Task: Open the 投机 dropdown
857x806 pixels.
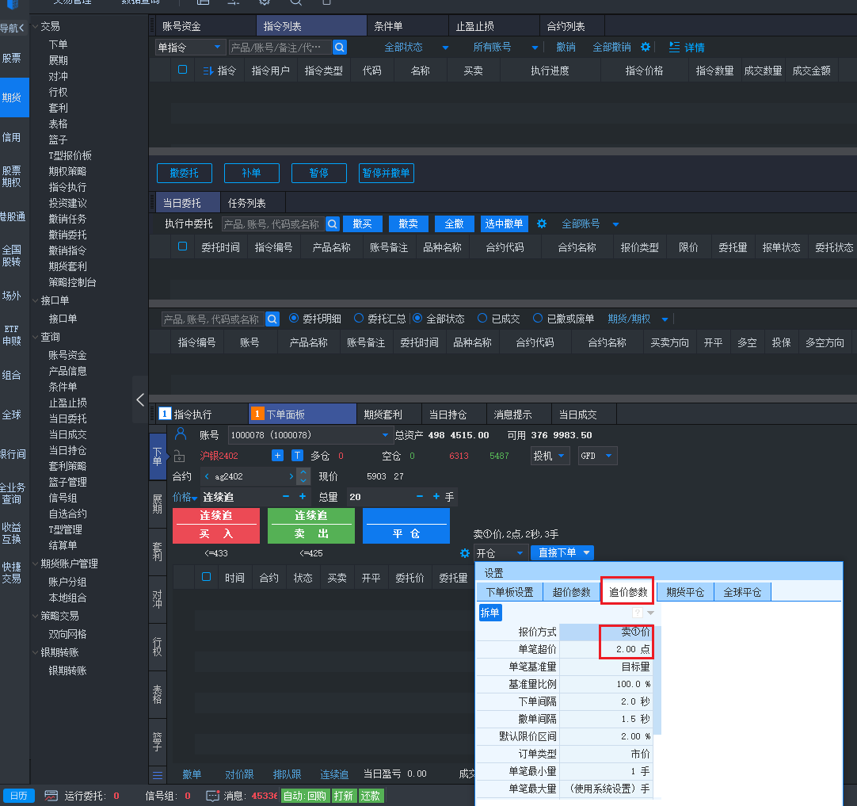Action: pos(550,456)
